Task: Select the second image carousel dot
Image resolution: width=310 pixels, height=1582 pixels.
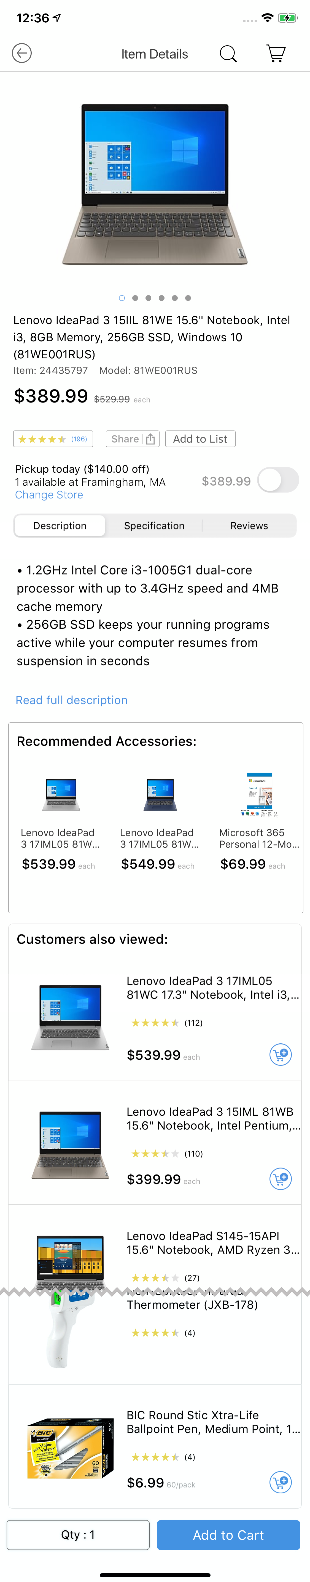Action: coord(135,298)
